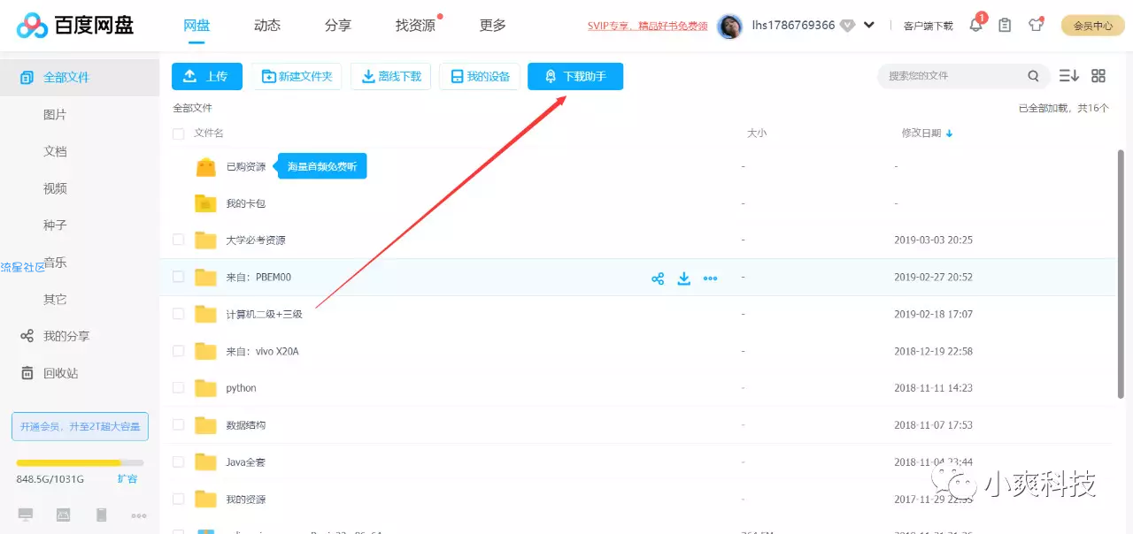
Task: Check the box for Java全套
Action: [x=179, y=462]
